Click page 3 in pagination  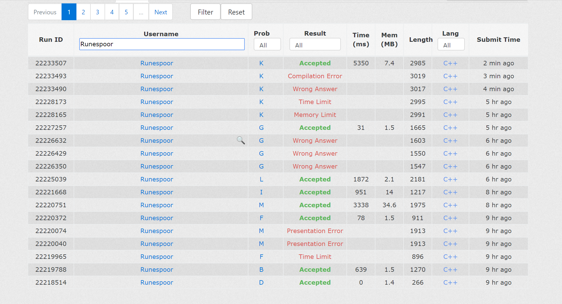[98, 12]
